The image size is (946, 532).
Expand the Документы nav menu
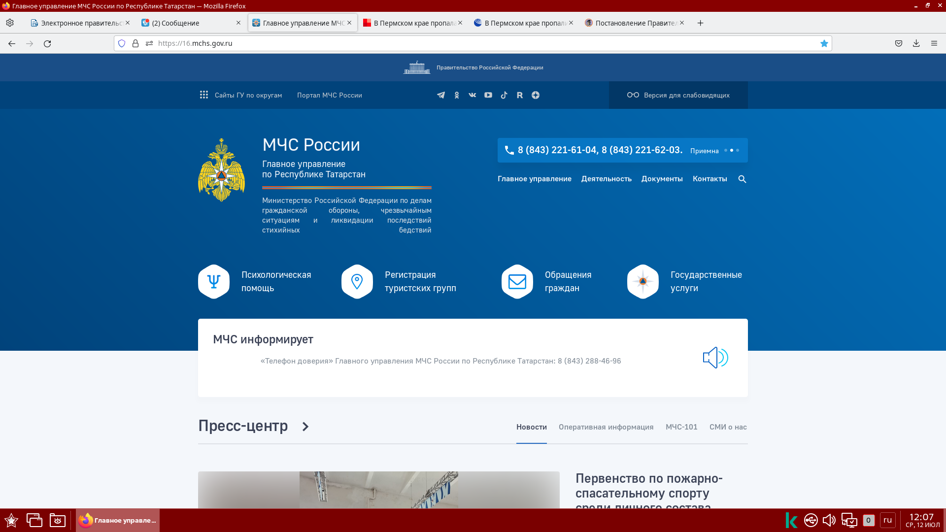[x=662, y=179]
